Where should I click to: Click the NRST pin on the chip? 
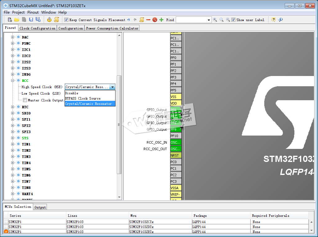click(x=176, y=155)
